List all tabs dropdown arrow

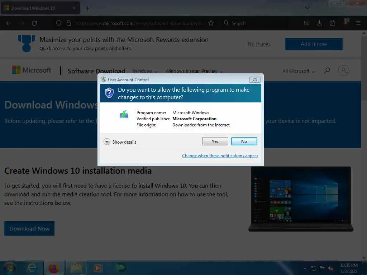click(x=308, y=8)
